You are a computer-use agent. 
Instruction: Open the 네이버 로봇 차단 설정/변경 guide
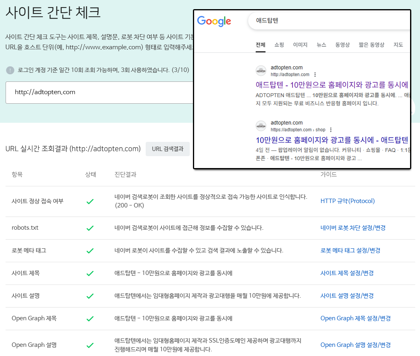353,228
